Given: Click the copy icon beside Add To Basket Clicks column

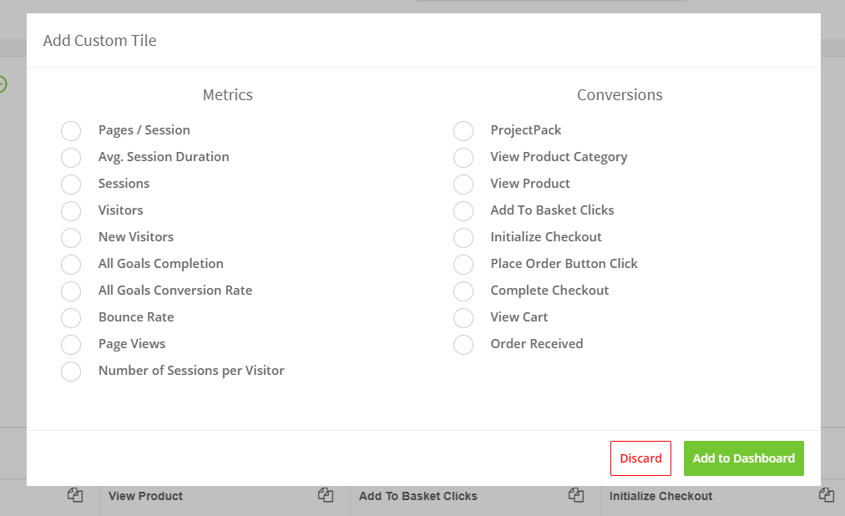Looking at the screenshot, I should (x=576, y=495).
